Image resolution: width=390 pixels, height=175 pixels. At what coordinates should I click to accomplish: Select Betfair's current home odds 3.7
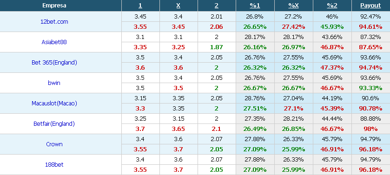coord(140,129)
